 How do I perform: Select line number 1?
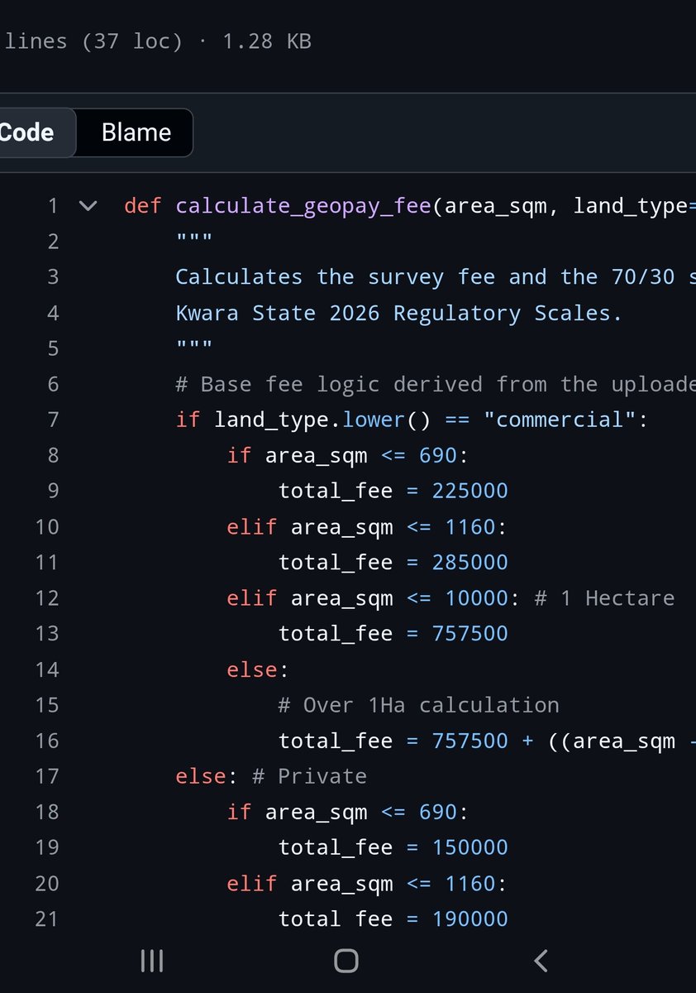click(53, 206)
